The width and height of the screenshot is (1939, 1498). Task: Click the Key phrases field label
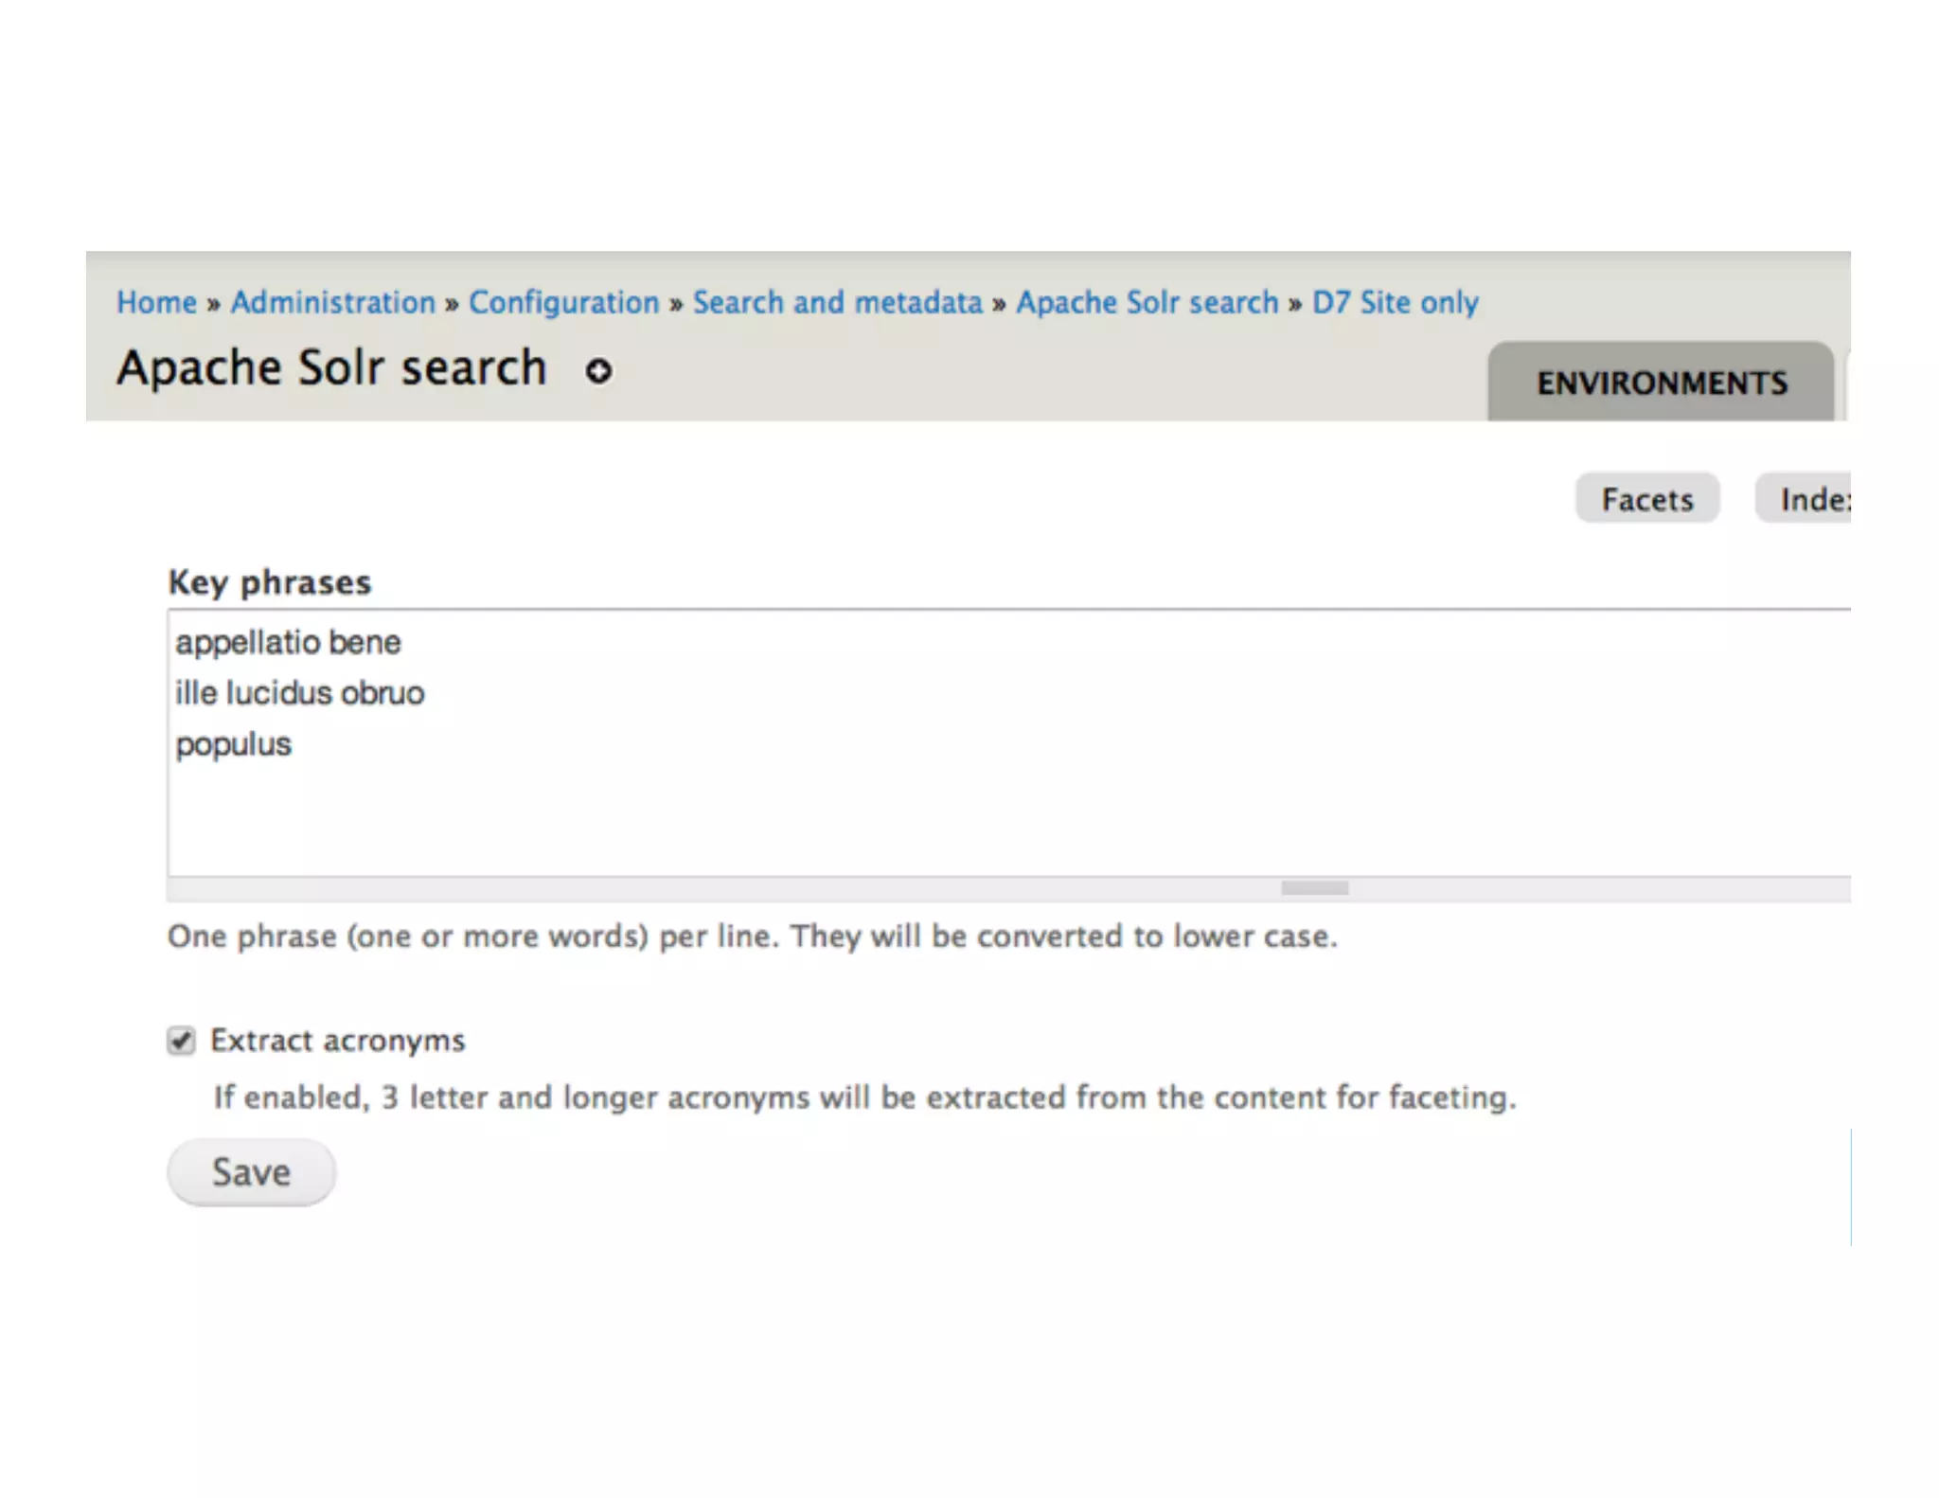[x=269, y=581]
